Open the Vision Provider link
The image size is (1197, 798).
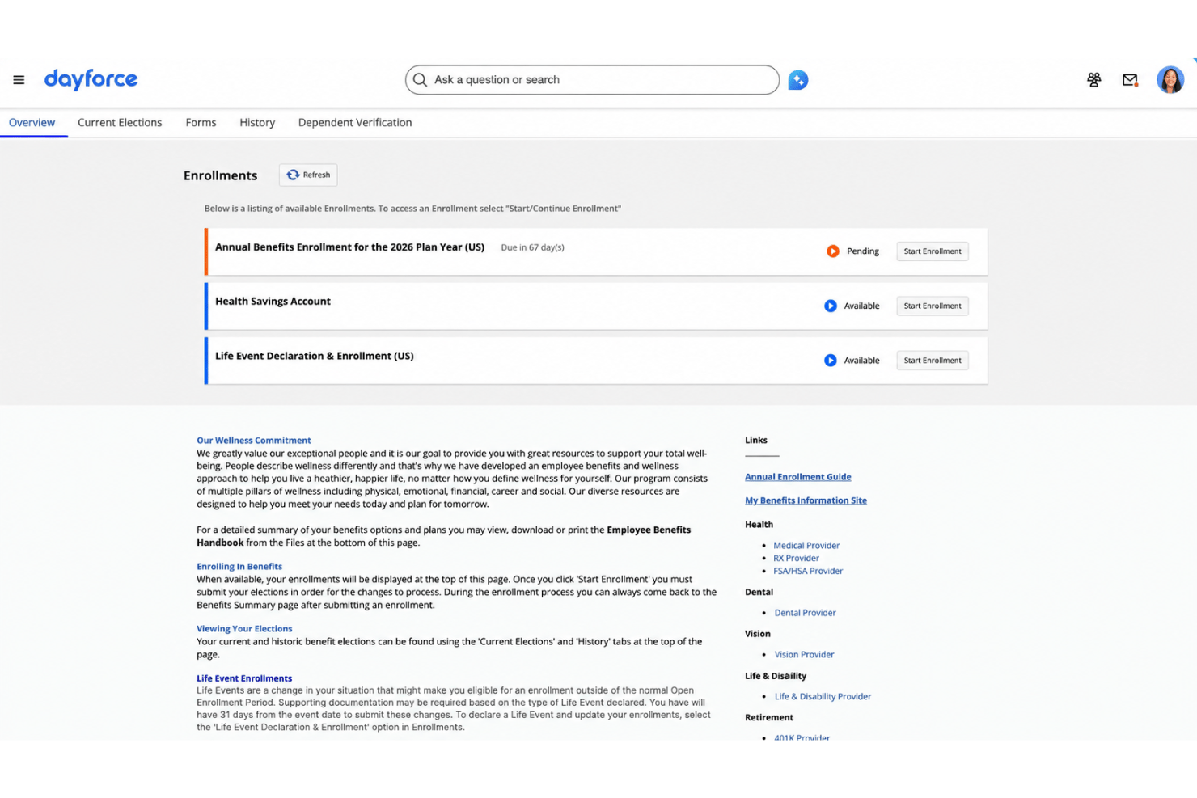(x=804, y=655)
